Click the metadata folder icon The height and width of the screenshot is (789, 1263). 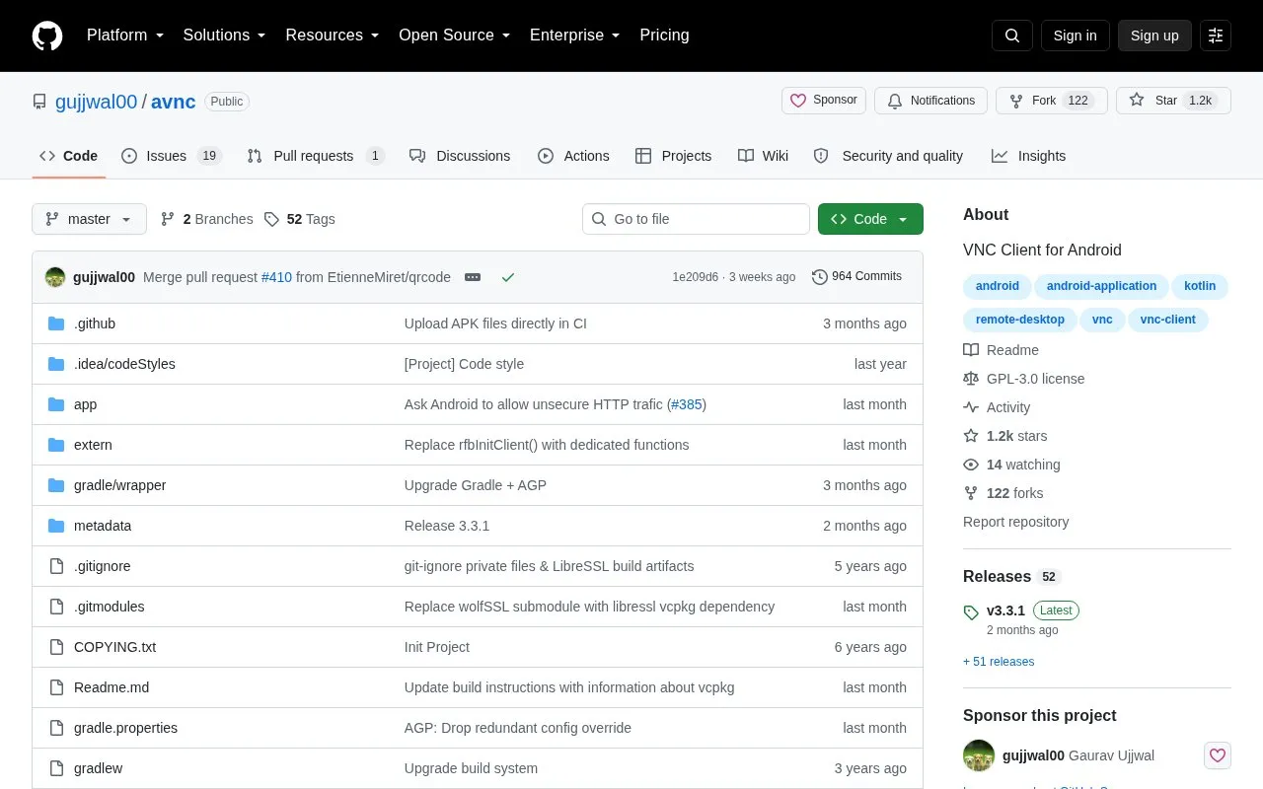pos(56,526)
